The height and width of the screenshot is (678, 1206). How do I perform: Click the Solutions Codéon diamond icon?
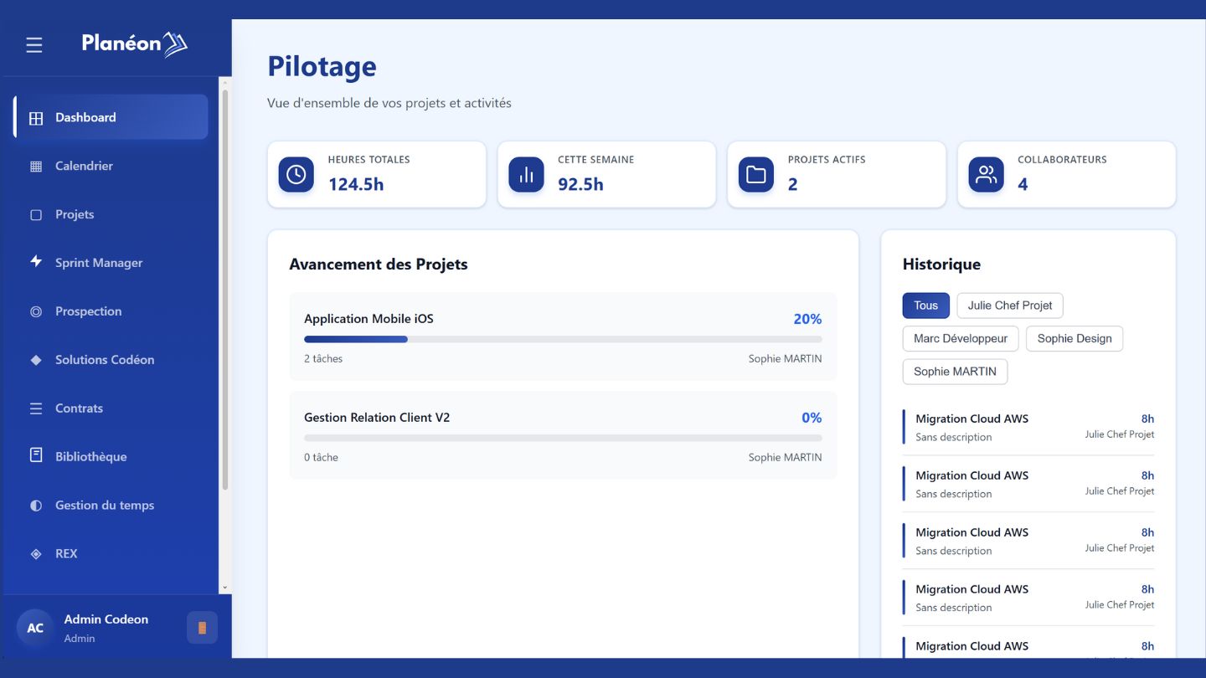click(x=36, y=360)
